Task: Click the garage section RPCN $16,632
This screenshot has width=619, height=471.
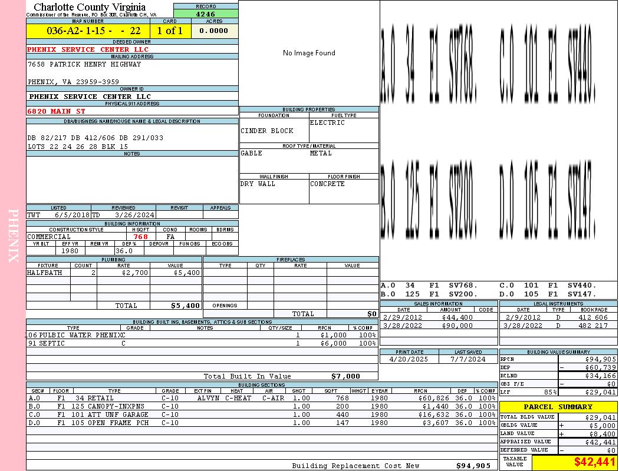Action: pyautogui.click(x=433, y=414)
